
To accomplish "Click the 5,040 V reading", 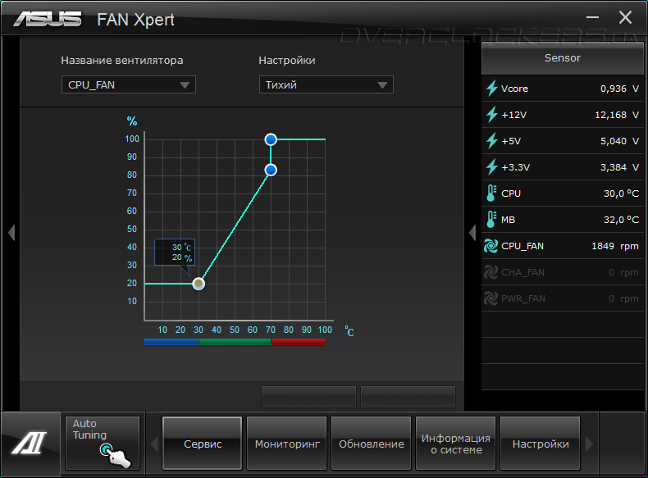I will 619,141.
